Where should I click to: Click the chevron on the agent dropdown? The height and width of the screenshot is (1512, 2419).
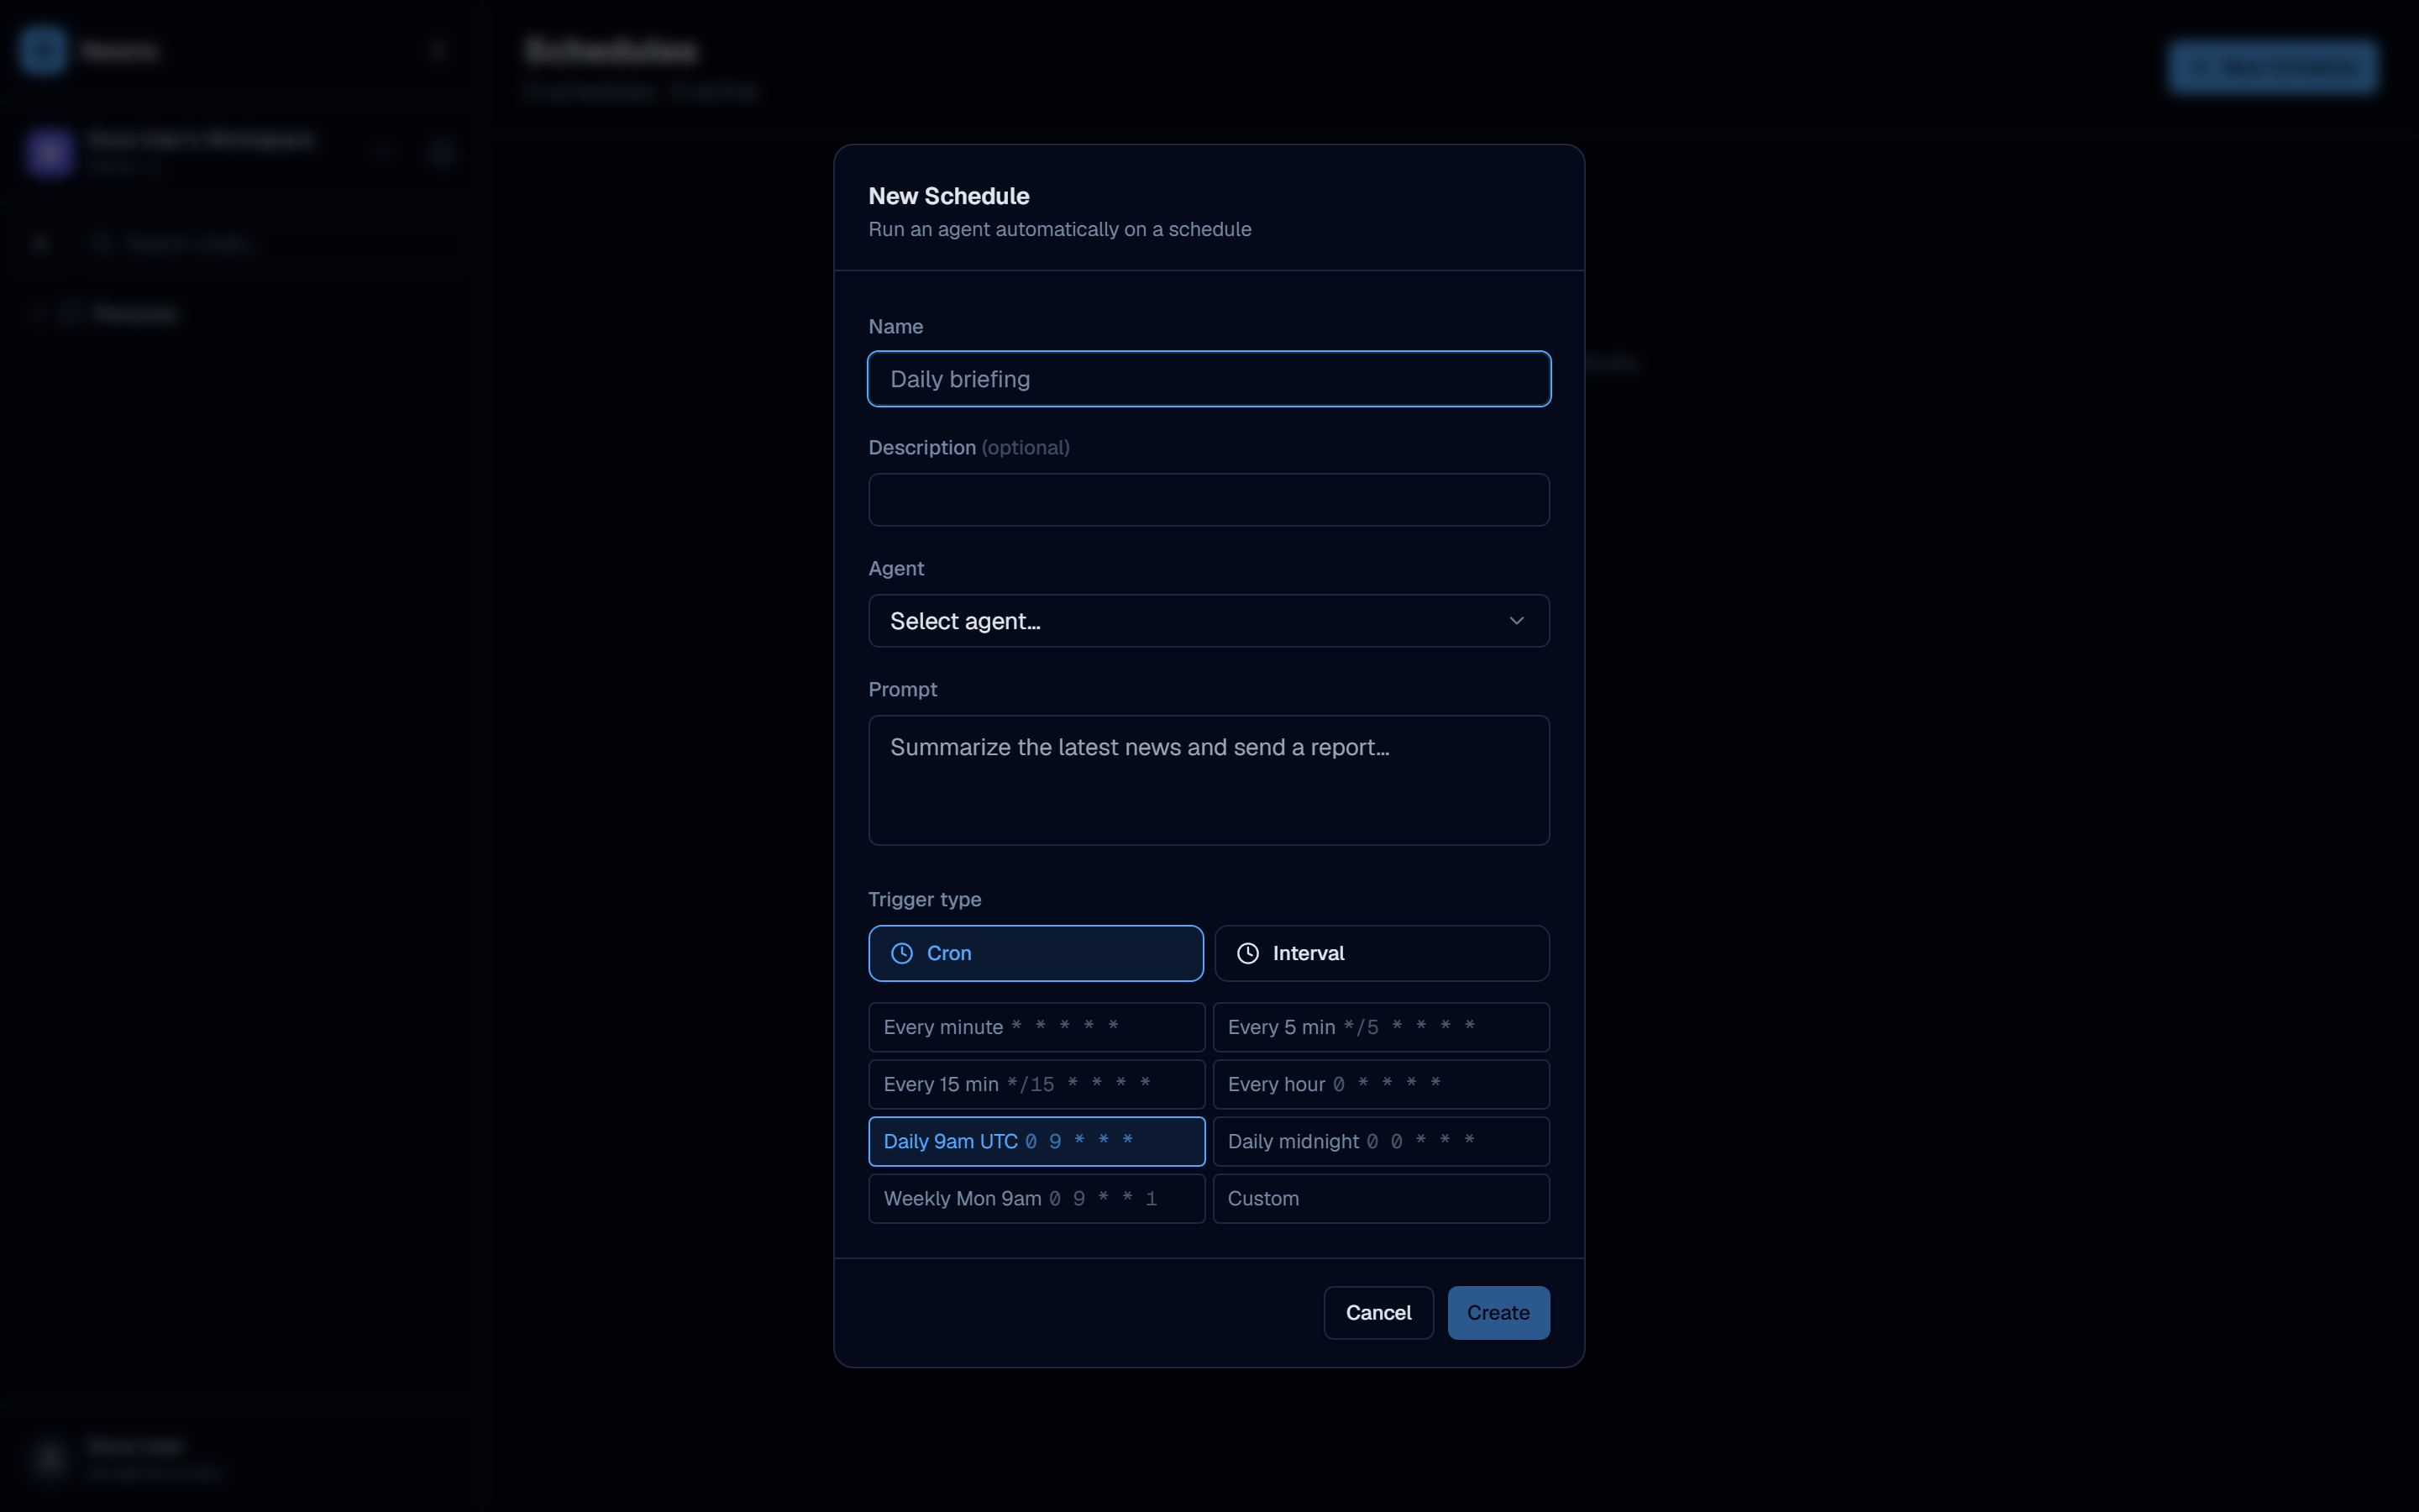(1516, 621)
